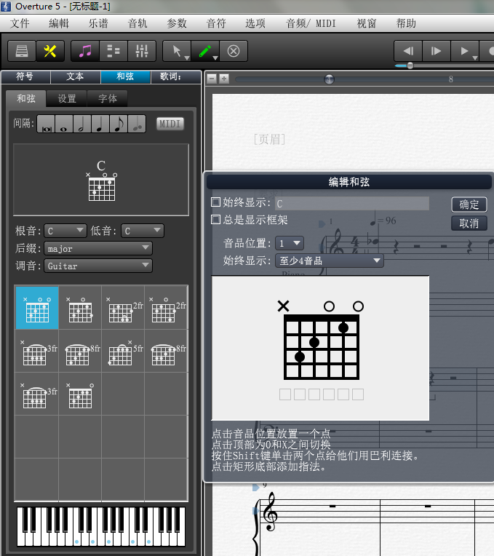Select the green pencil tool

(205, 51)
